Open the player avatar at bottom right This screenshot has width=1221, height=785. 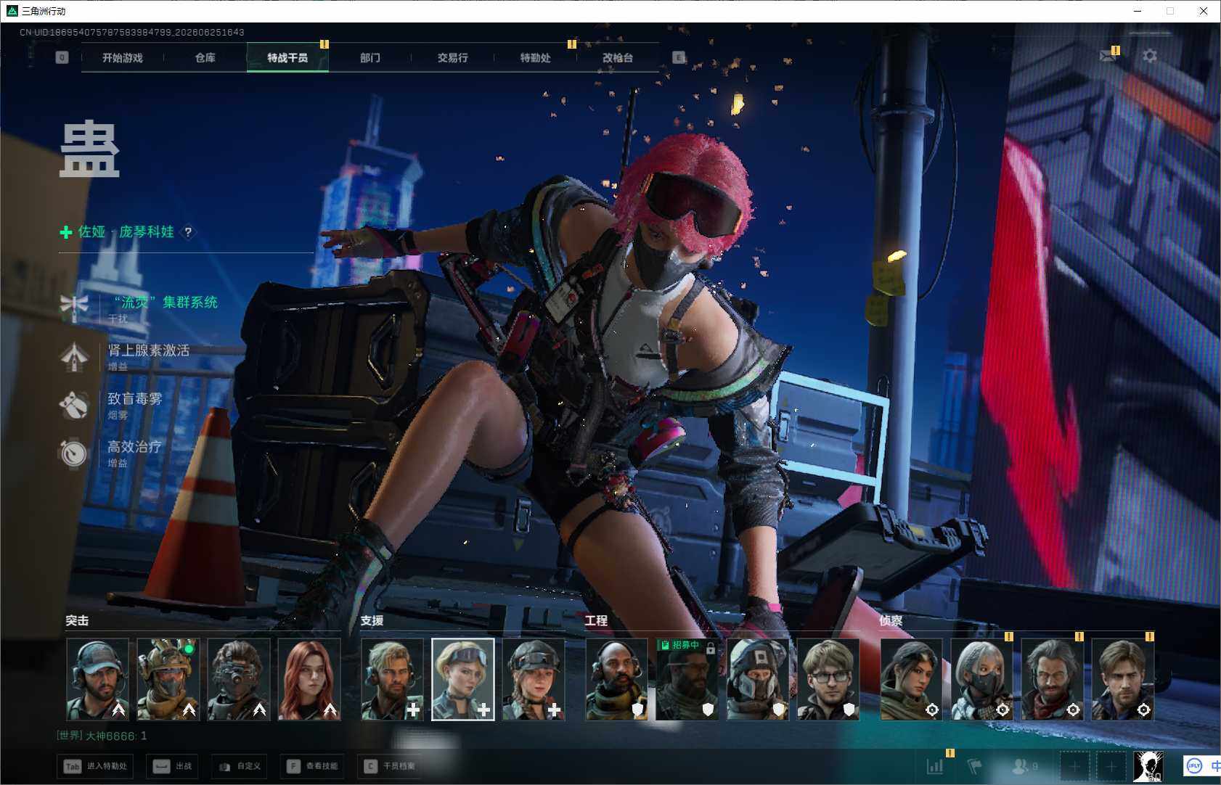(x=1148, y=766)
